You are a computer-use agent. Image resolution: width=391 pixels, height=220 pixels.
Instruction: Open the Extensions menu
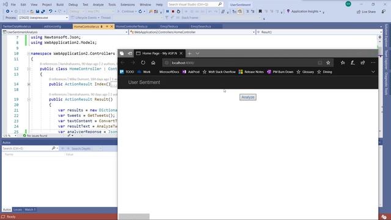[x=128, y=4]
